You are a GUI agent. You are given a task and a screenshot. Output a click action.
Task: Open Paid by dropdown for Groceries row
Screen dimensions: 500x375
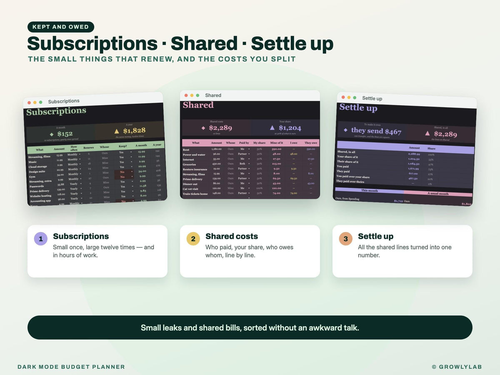click(x=249, y=164)
